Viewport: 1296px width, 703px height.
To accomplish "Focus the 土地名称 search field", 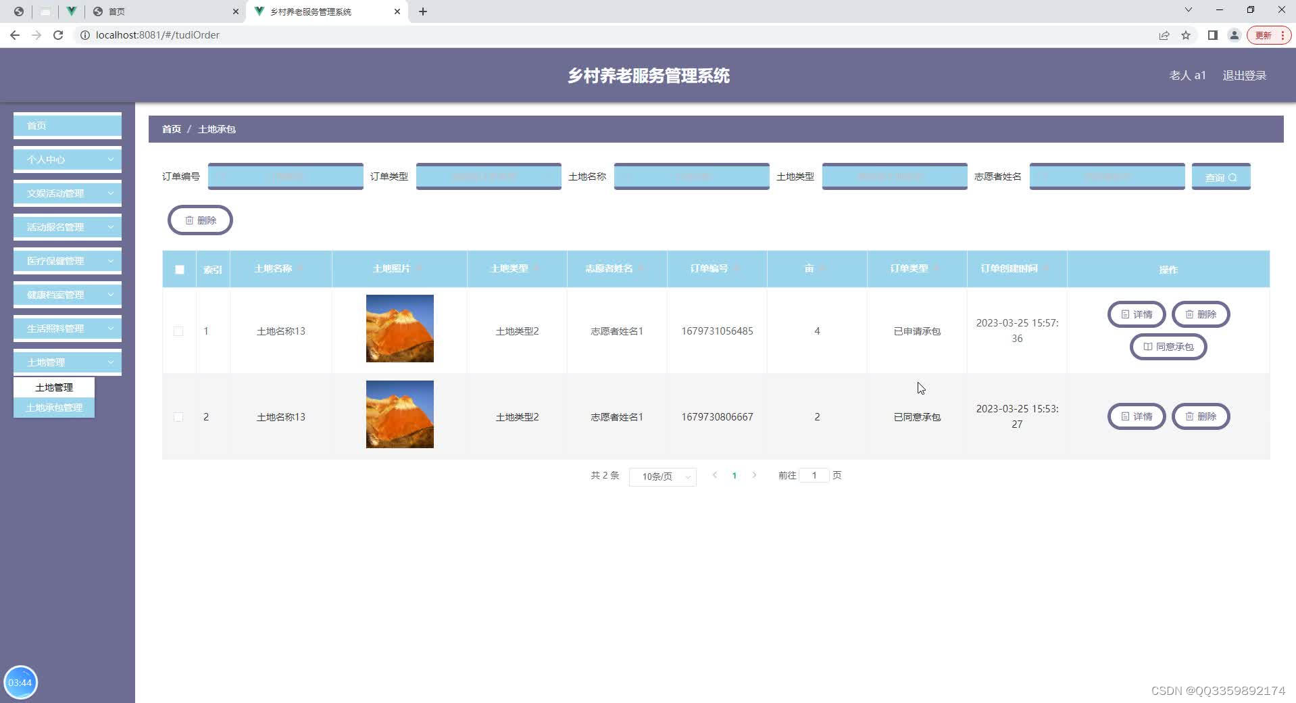I will [x=692, y=176].
